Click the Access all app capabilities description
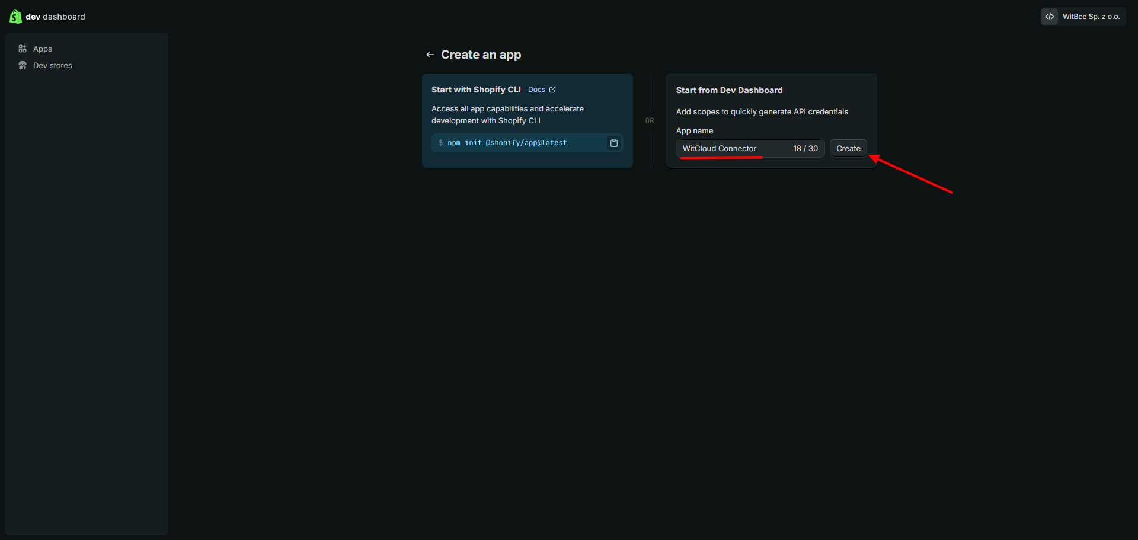The height and width of the screenshot is (540, 1138). (507, 114)
